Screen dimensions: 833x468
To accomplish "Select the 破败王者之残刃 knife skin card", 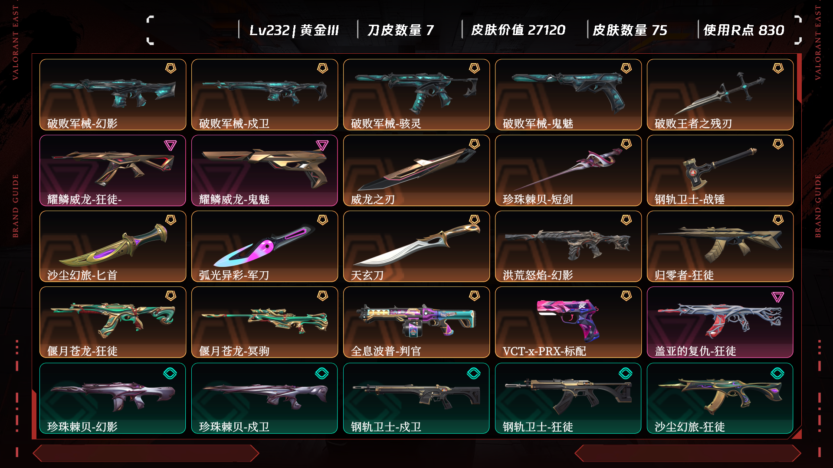I will point(720,94).
